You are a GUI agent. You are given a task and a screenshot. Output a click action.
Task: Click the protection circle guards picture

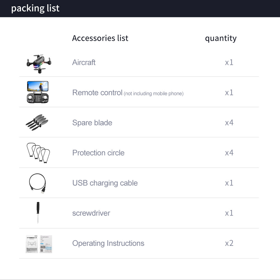(x=38, y=152)
